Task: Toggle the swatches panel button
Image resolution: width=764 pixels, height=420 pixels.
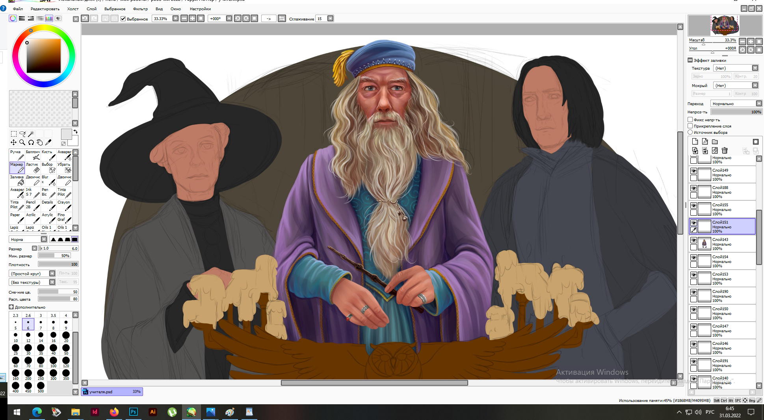Action: (x=49, y=19)
